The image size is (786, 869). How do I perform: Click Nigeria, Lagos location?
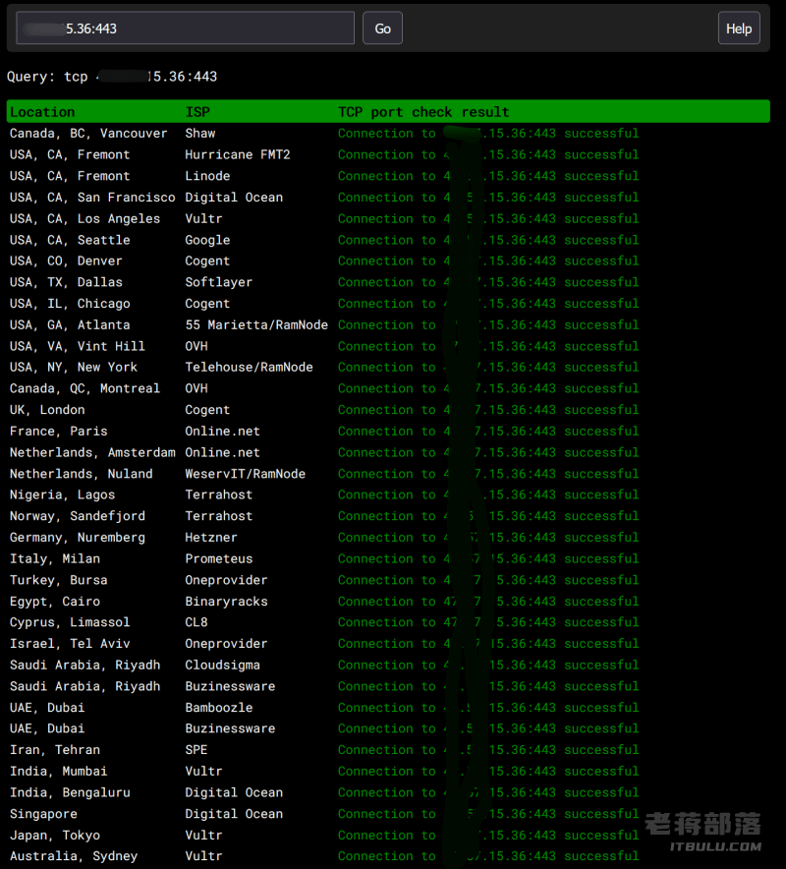click(62, 494)
